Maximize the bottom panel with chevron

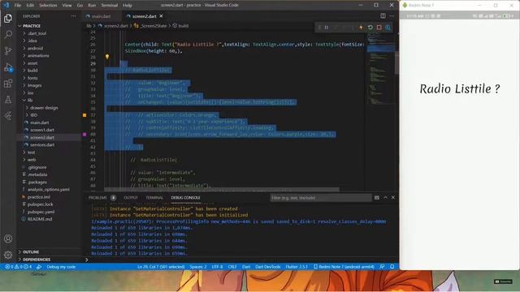[385, 198]
